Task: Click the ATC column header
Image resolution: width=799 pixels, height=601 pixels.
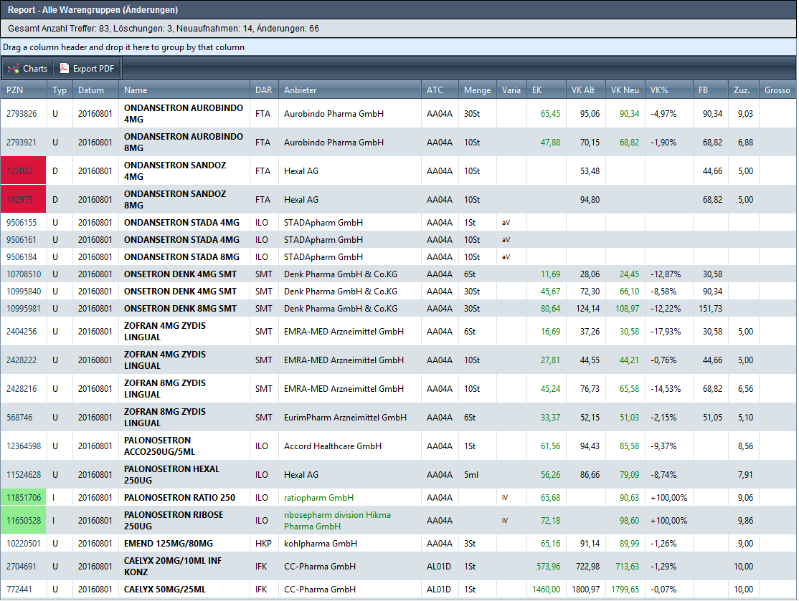Action: click(x=440, y=90)
